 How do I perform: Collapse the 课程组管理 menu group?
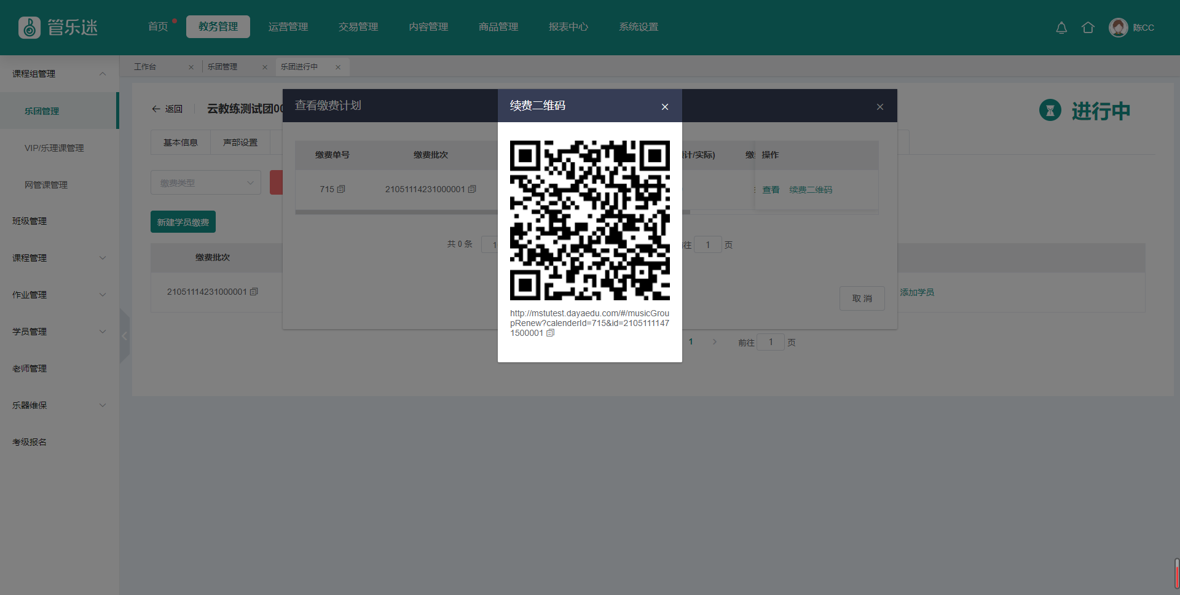(103, 74)
